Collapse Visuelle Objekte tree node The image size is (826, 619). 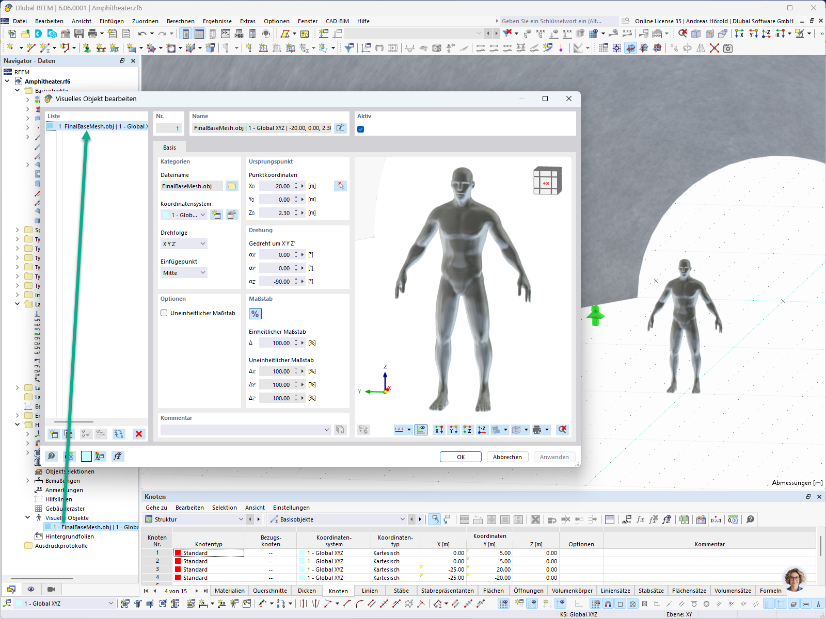[28, 518]
